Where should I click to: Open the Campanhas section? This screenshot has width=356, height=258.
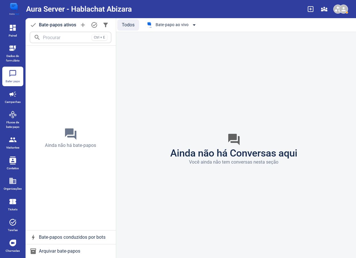pyautogui.click(x=13, y=97)
